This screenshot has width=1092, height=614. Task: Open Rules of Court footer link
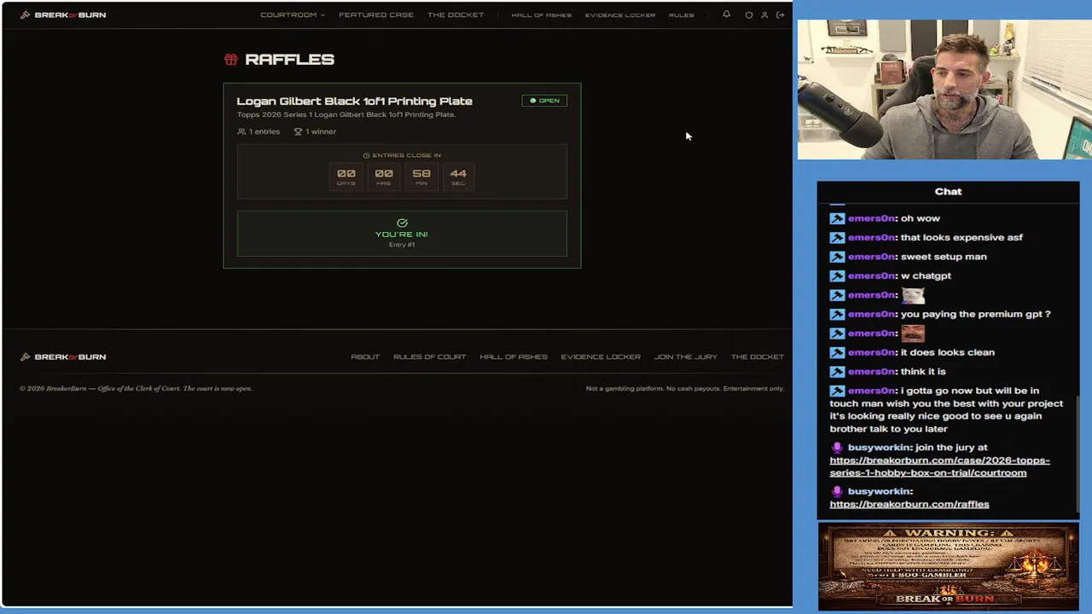tap(430, 356)
